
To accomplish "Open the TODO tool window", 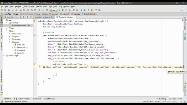I will coord(7,99).
